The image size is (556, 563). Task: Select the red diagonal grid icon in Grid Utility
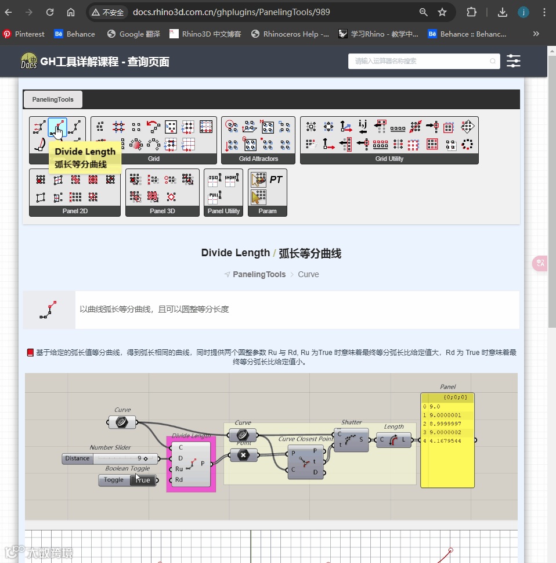[x=416, y=127]
